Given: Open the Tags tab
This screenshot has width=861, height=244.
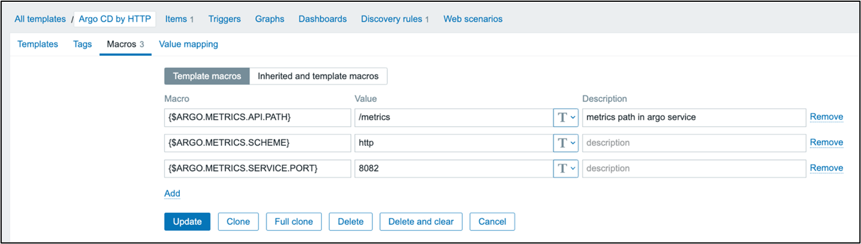Looking at the screenshot, I should click(82, 44).
